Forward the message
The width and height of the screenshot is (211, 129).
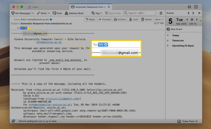tap(104, 19)
